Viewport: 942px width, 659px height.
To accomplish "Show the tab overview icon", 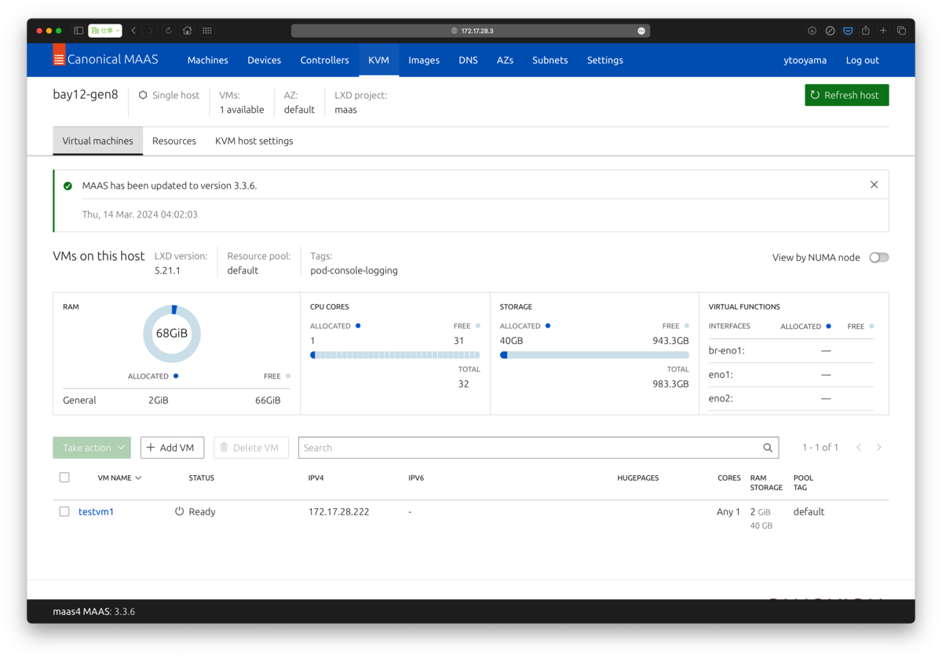I will coord(901,31).
